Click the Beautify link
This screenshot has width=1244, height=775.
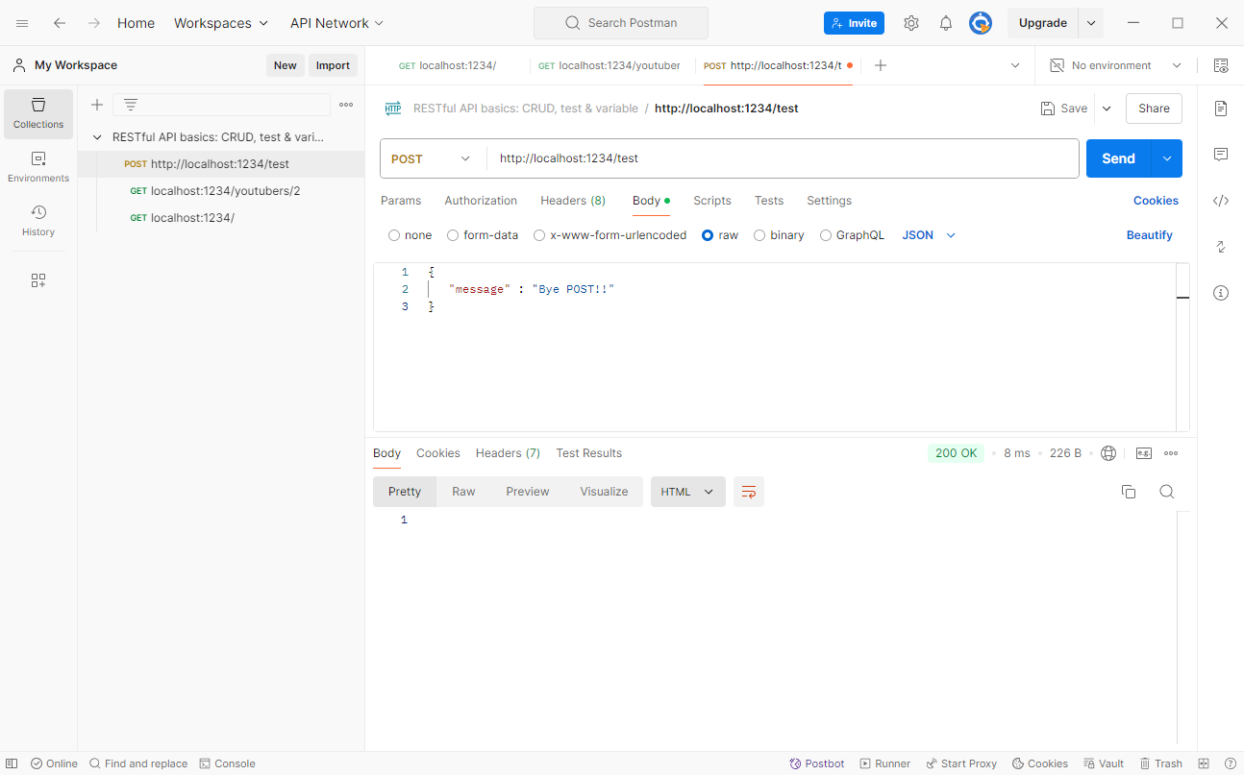coord(1150,235)
